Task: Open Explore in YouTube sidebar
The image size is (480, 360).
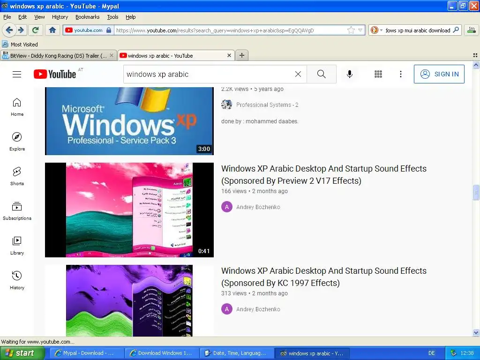Action: pos(17,142)
